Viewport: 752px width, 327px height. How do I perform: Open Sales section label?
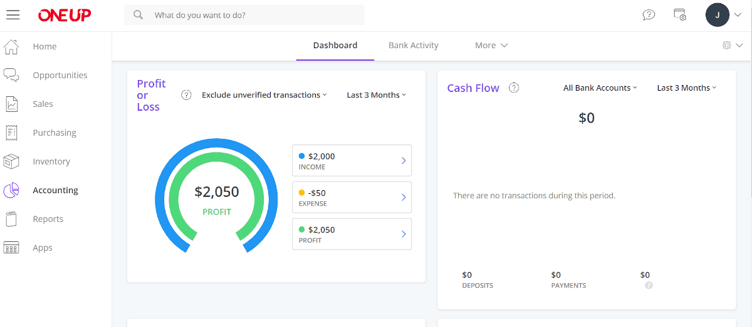pyautogui.click(x=43, y=104)
